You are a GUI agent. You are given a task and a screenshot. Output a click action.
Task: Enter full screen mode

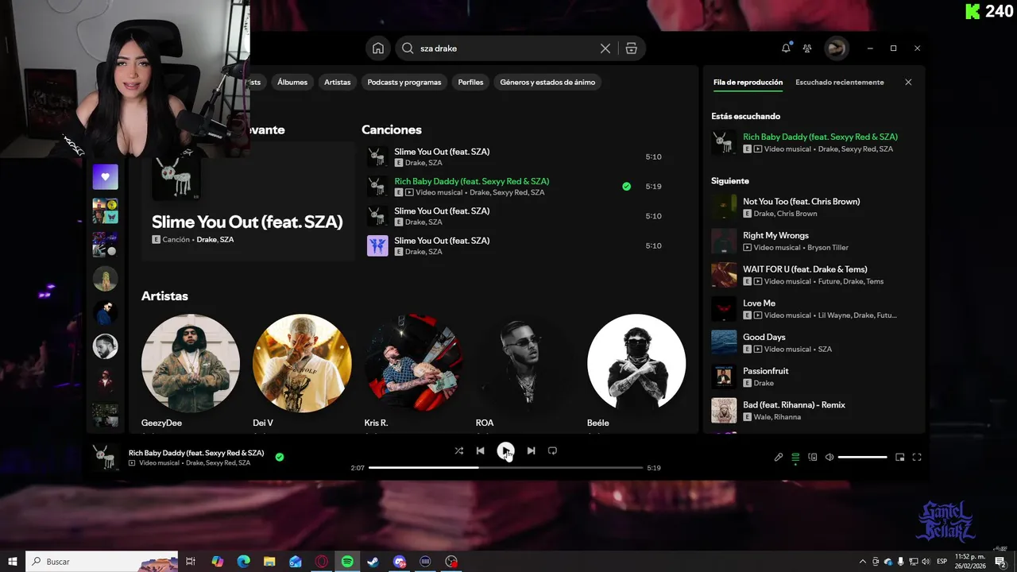point(916,457)
